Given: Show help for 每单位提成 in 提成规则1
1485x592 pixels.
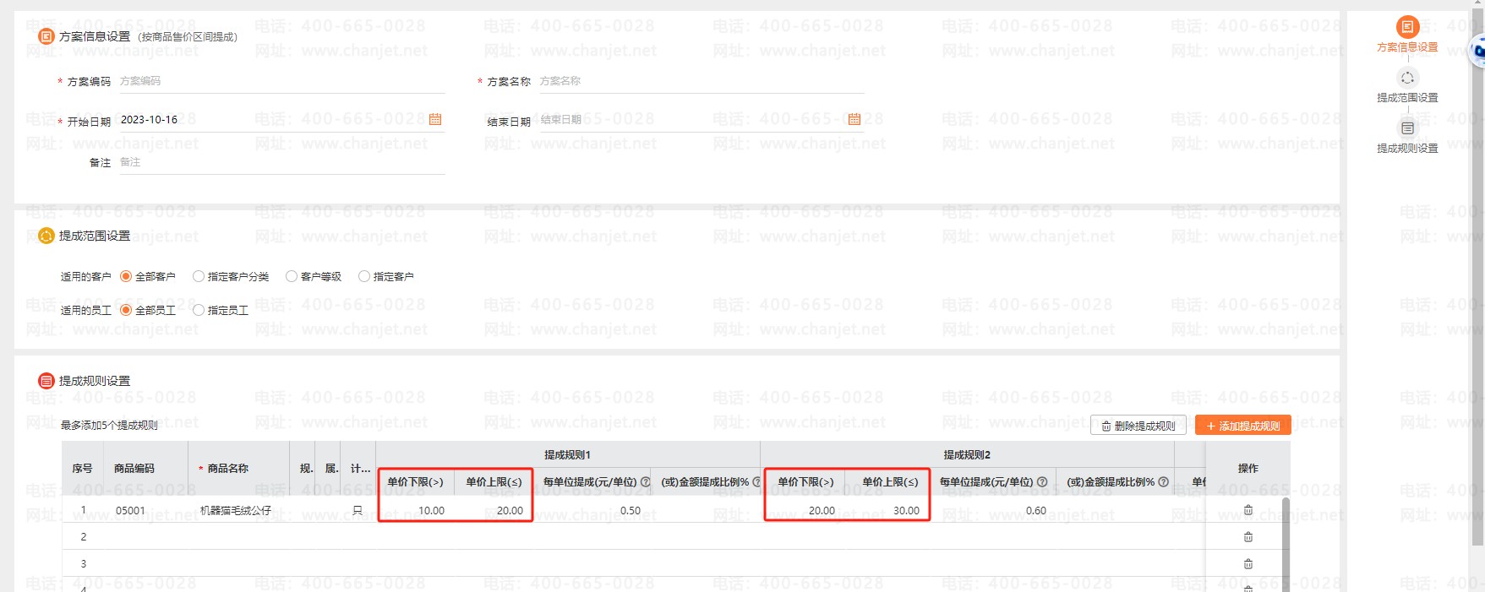Looking at the screenshot, I should tap(646, 482).
